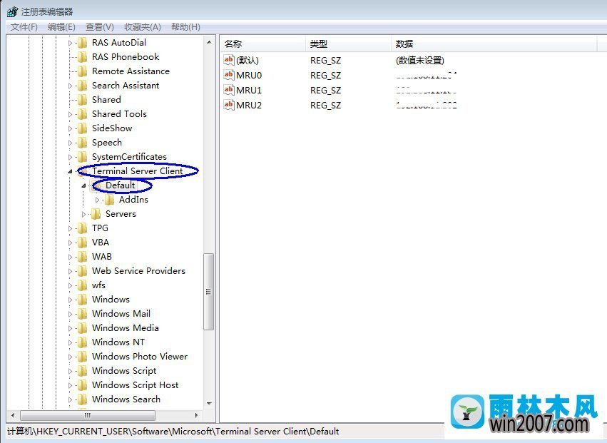Click the registry editor title bar icon
The image size is (607, 443).
[x=12, y=11]
